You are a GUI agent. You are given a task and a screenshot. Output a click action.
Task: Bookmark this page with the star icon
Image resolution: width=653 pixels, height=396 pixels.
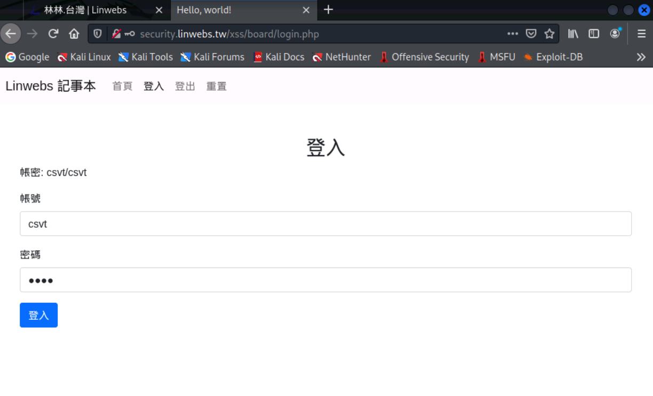tap(549, 34)
